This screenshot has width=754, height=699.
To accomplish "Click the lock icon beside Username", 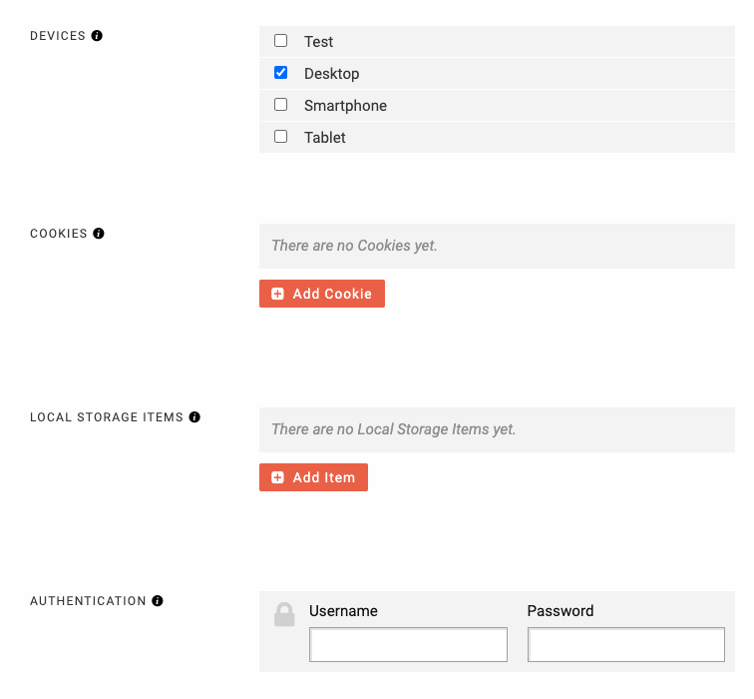I will [284, 614].
